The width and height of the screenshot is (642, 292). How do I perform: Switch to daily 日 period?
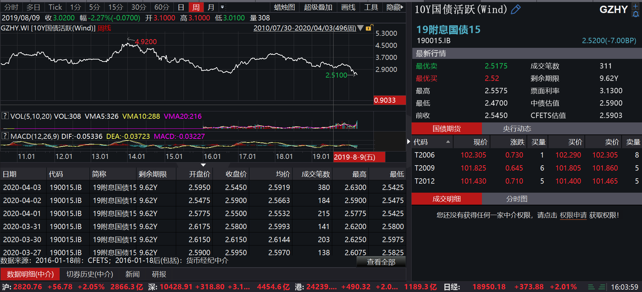[181, 7]
